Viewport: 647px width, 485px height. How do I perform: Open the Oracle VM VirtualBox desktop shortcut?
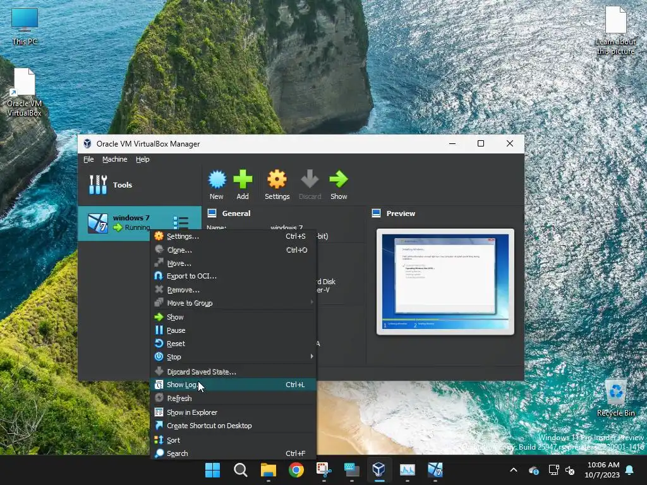tap(25, 93)
